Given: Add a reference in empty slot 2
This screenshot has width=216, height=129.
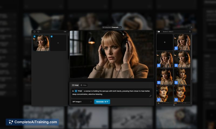Looking at the screenshot, I should click(x=58, y=43).
